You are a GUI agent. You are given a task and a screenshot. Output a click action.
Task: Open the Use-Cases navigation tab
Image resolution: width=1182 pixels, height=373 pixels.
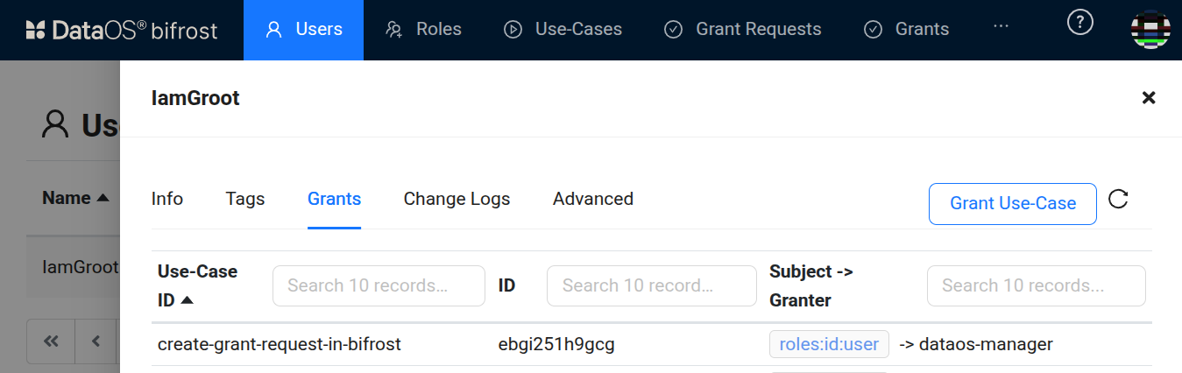click(x=563, y=30)
